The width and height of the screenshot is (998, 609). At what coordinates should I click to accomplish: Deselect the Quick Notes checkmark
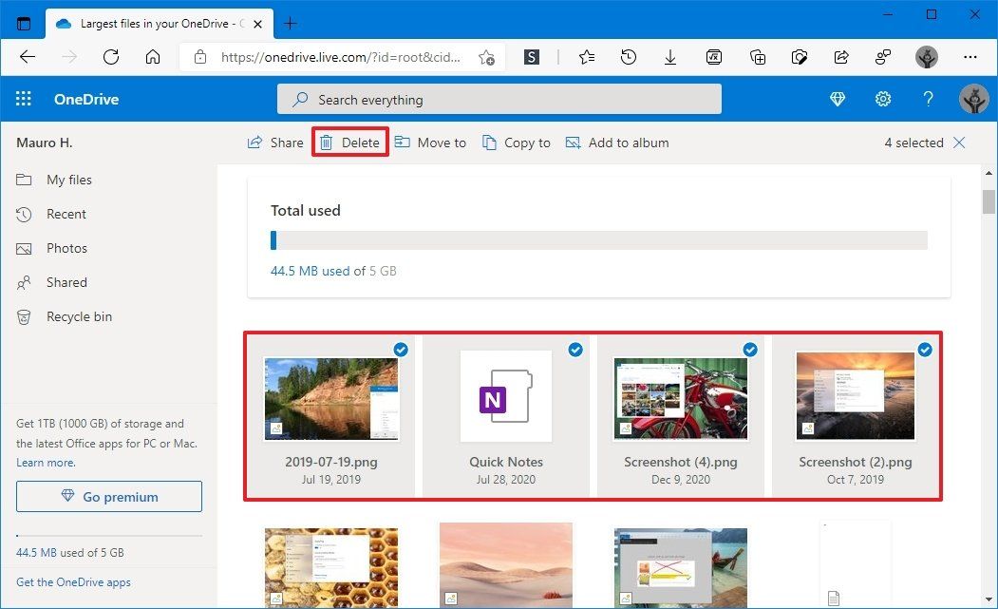pyautogui.click(x=575, y=350)
